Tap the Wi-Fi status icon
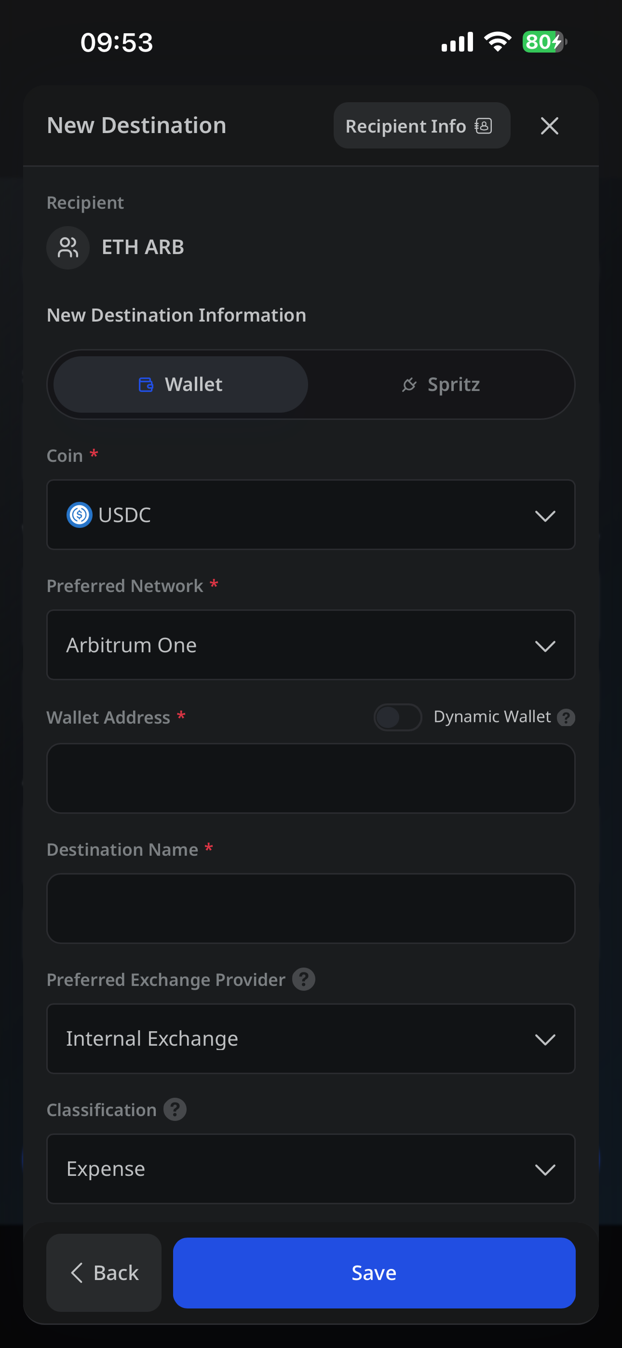Viewport: 622px width, 1348px height. [x=498, y=42]
